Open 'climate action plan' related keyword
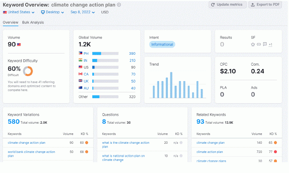The height and width of the screenshot is (173, 289). click(x=210, y=152)
